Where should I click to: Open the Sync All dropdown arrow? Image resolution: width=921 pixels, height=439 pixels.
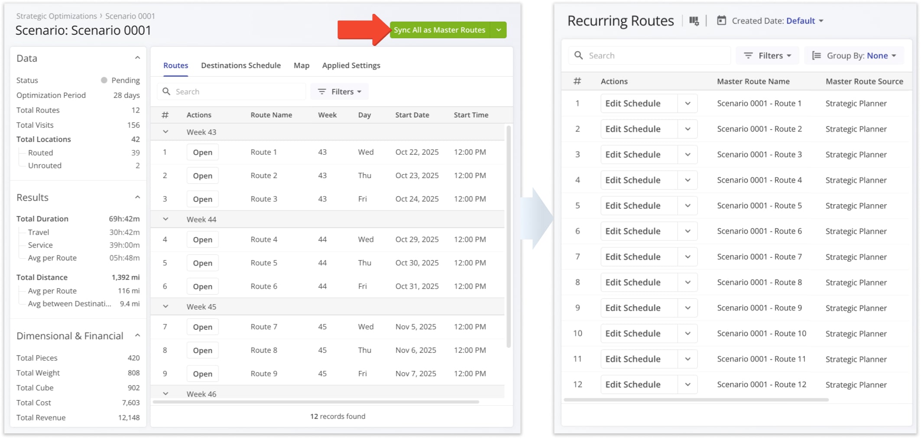coord(499,30)
